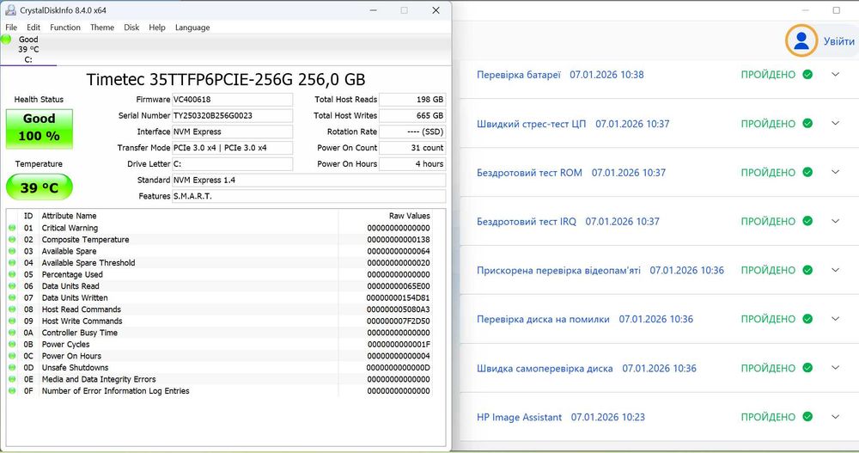Click the Увійти sign-in link

click(838, 41)
